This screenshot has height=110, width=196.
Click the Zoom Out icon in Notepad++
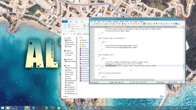point(131,24)
